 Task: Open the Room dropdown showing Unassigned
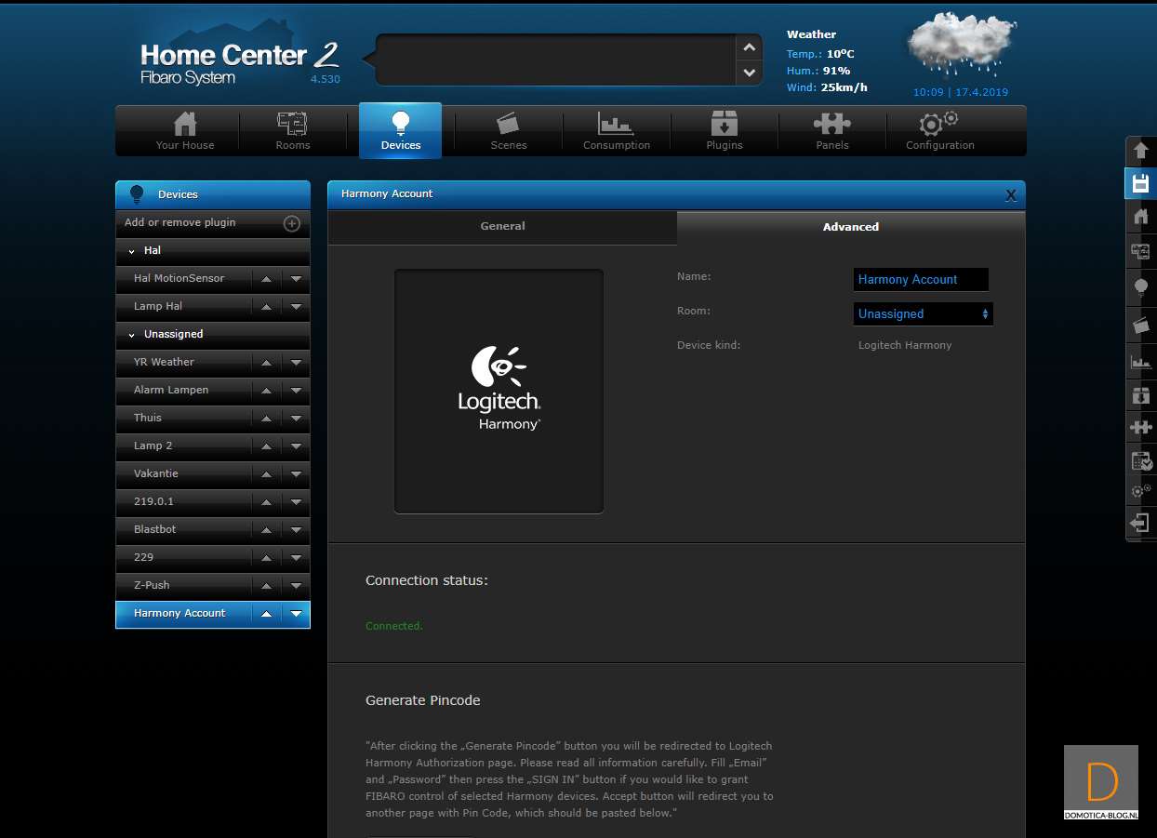pyautogui.click(x=923, y=314)
